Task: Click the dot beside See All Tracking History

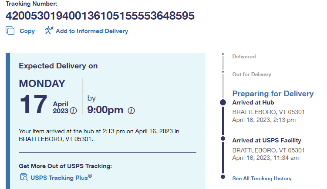Action: point(223,177)
